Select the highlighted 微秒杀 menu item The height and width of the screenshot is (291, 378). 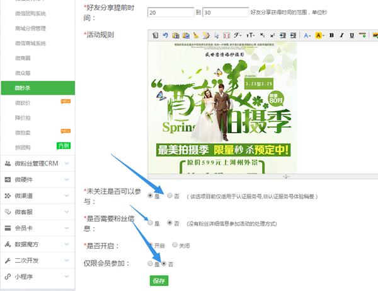(x=38, y=88)
